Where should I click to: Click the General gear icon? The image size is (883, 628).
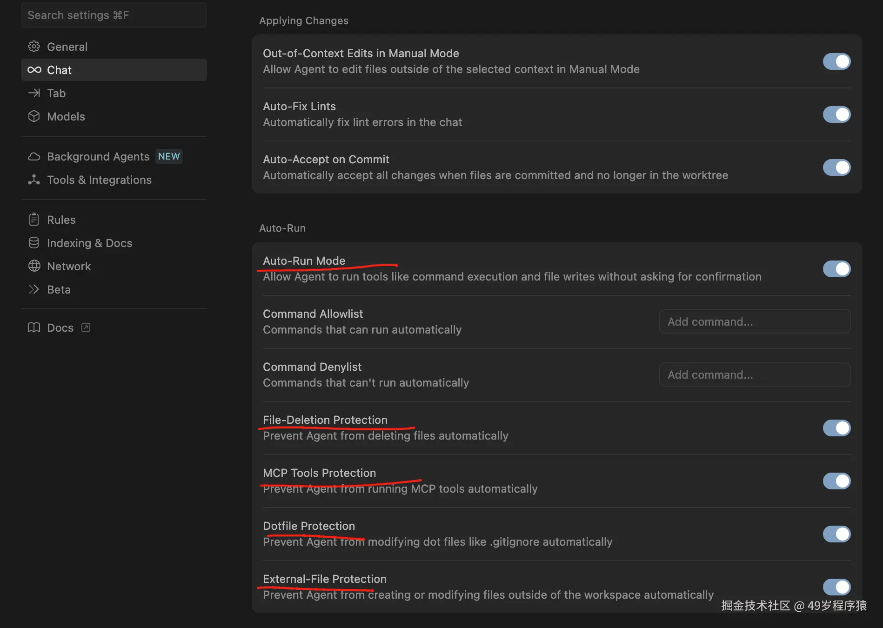34,47
